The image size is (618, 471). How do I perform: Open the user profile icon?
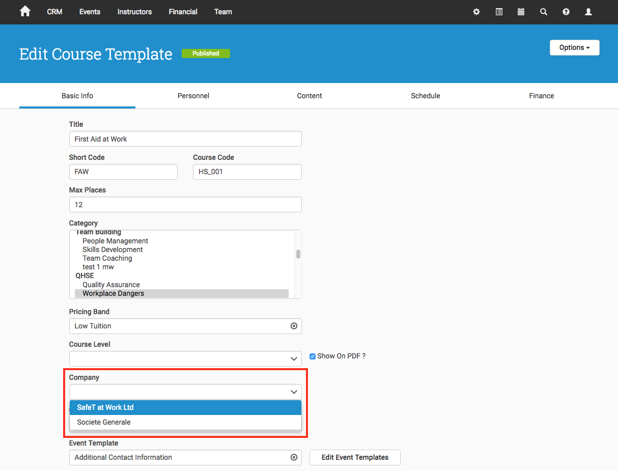click(x=588, y=12)
